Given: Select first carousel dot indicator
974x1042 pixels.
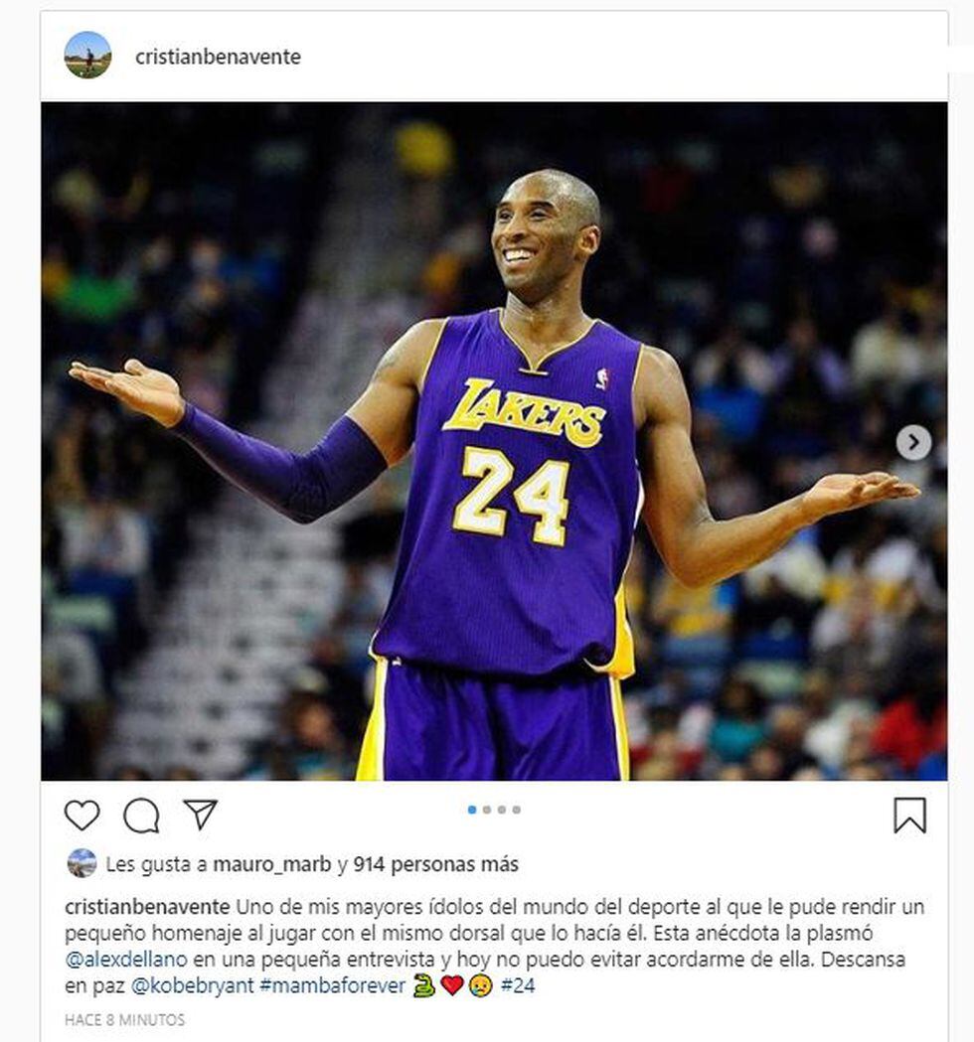Looking at the screenshot, I should click(472, 810).
